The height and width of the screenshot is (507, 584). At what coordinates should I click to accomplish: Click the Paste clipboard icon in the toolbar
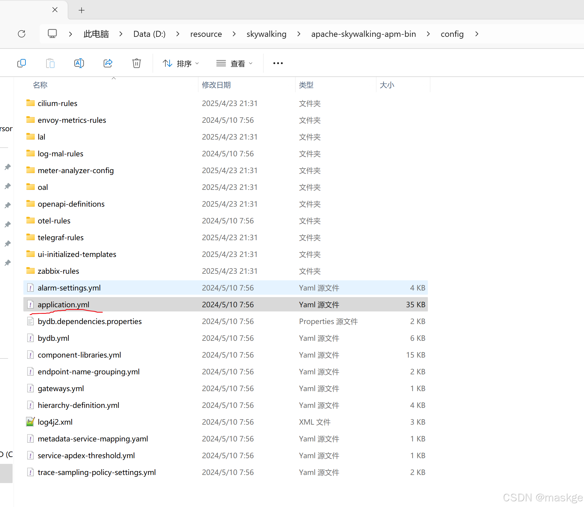50,63
